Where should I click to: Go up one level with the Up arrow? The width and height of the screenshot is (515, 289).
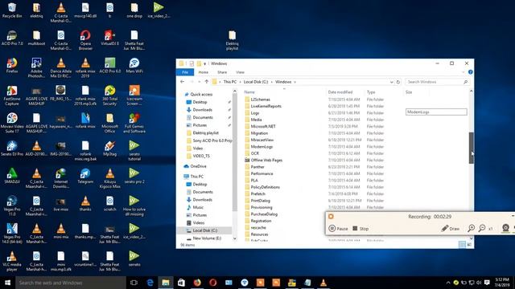point(207,82)
